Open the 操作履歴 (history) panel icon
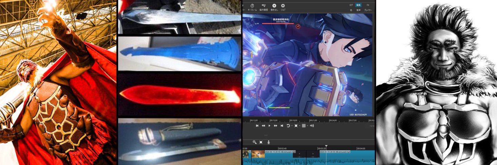The image size is (497, 165). tap(264, 6)
